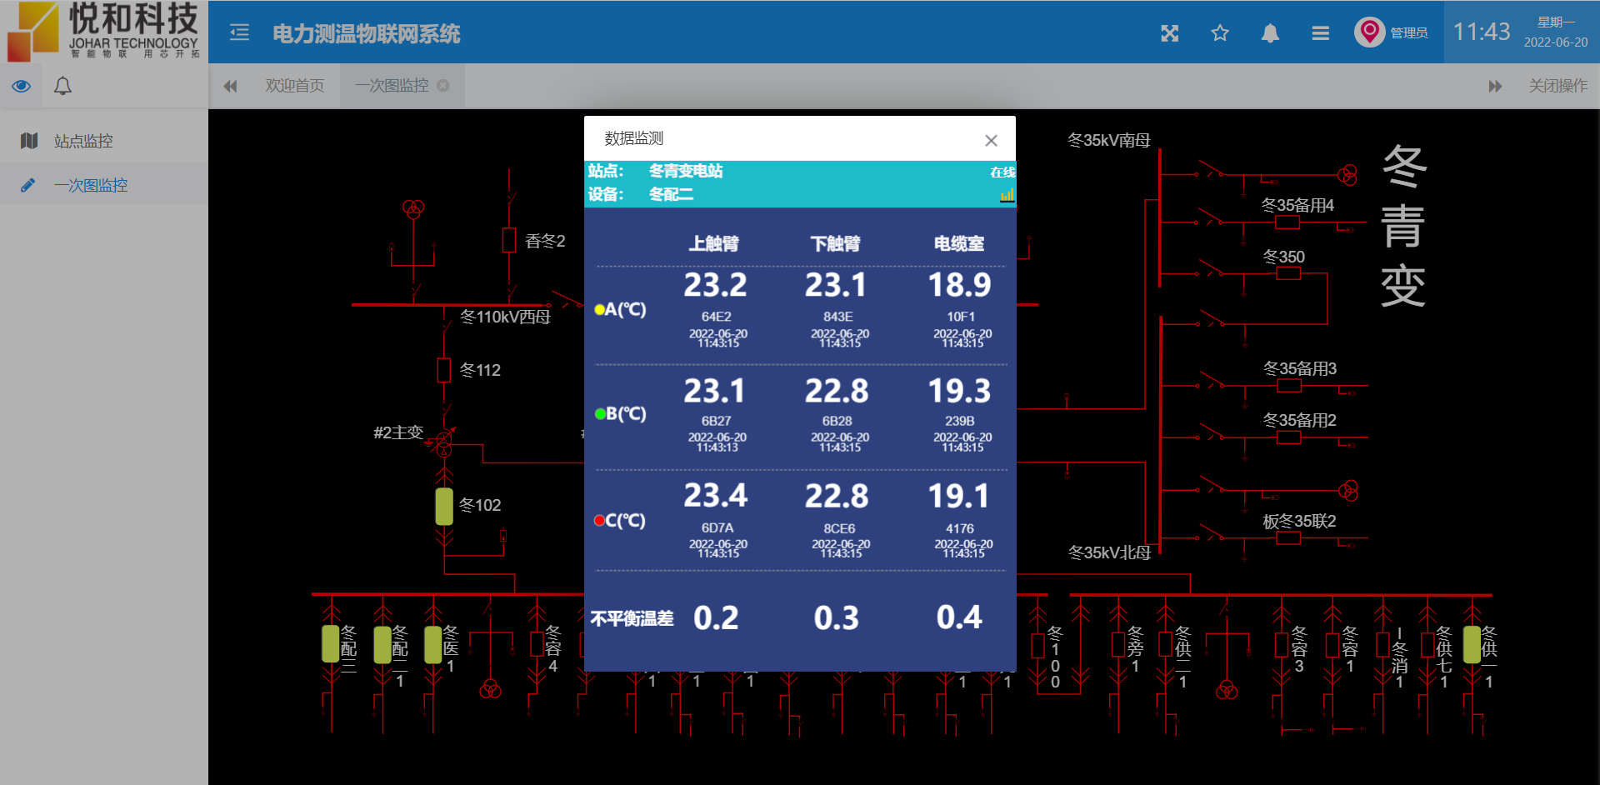Open the 关闭操作 dropdown
The width and height of the screenshot is (1600, 785).
pyautogui.click(x=1557, y=86)
